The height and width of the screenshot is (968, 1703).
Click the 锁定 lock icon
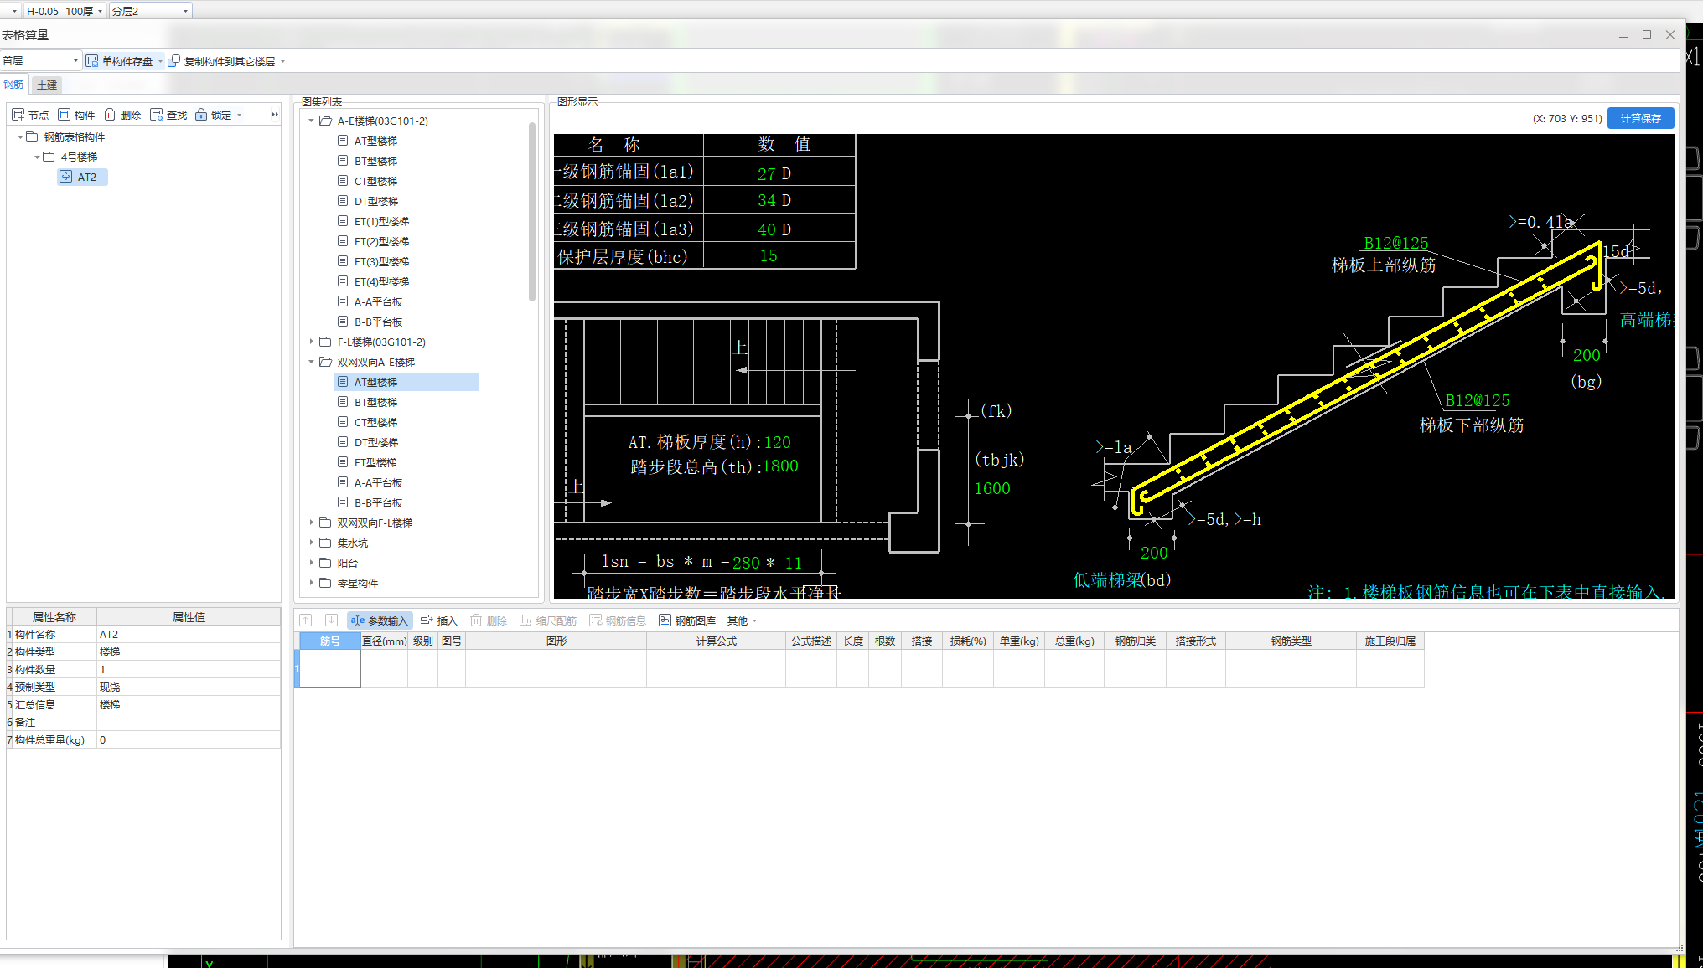point(201,115)
